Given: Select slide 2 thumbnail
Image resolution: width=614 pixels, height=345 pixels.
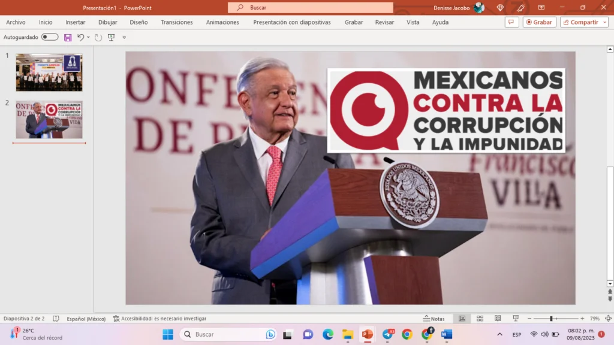Looking at the screenshot, I should 49,119.
